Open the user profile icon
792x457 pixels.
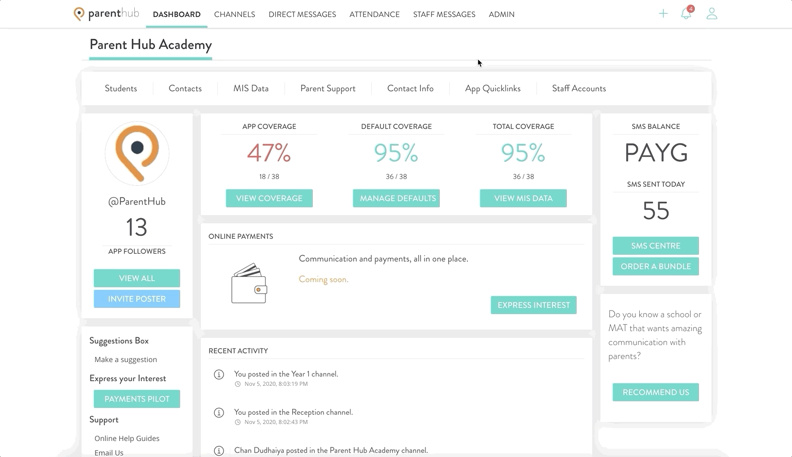(x=712, y=13)
